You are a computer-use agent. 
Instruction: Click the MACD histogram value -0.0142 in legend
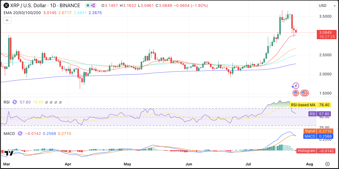coord(33,134)
